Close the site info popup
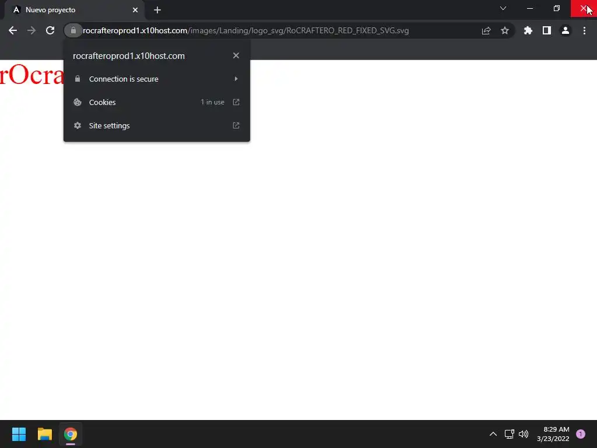This screenshot has height=448, width=597. (236, 55)
